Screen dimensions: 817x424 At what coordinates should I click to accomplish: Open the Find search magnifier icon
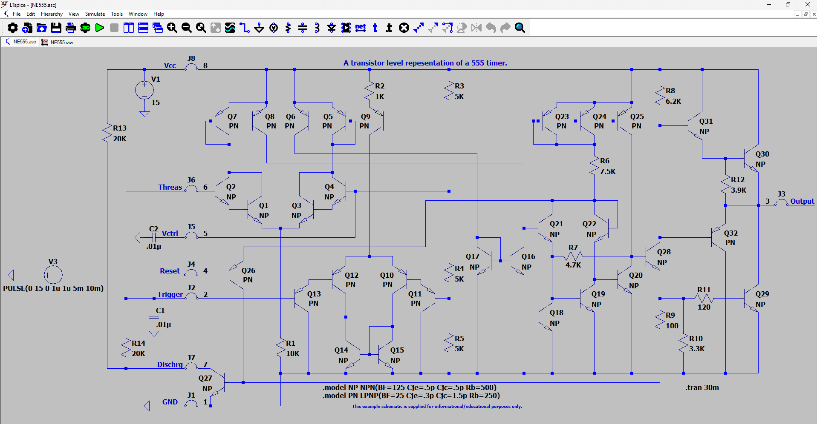[520, 28]
